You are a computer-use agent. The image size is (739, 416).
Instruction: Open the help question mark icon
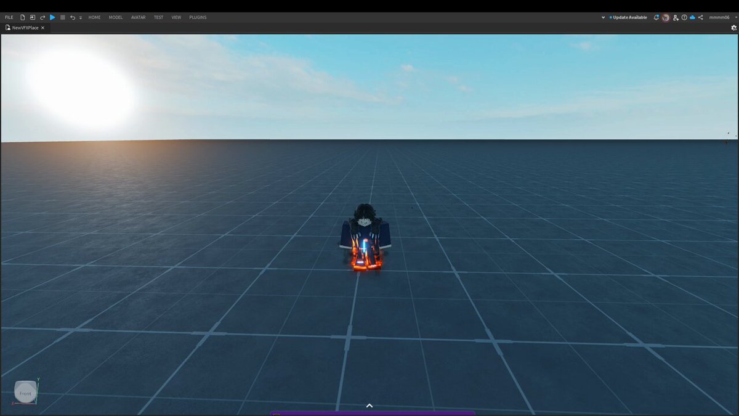(684, 17)
